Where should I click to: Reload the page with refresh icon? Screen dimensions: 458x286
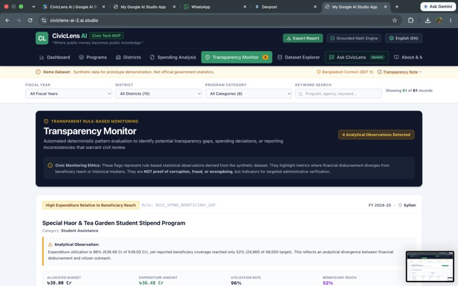[30, 20]
